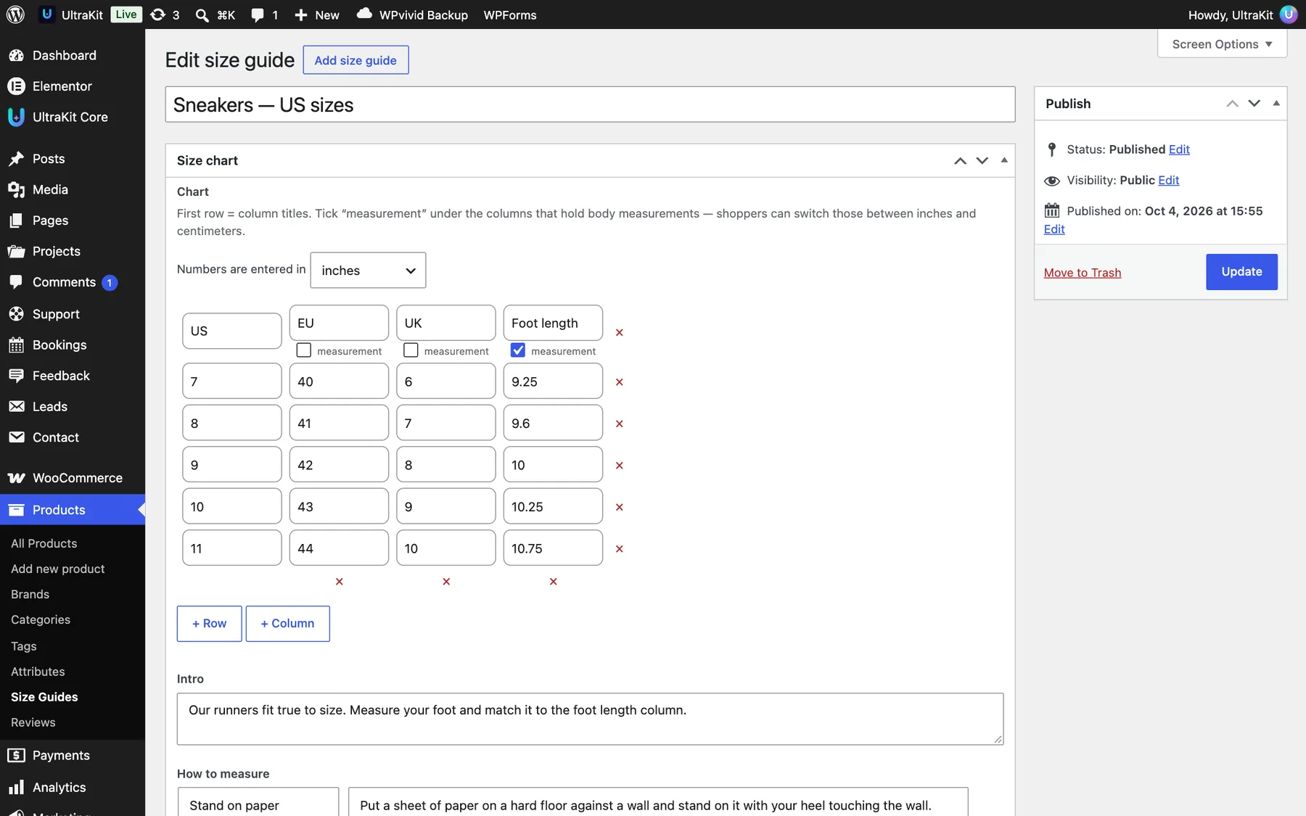The image size is (1306, 816).
Task: Click Add size guide button
Action: click(x=356, y=60)
